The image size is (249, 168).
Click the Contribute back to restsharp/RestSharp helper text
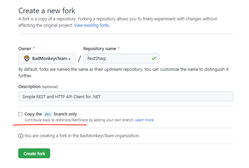tap(80, 120)
